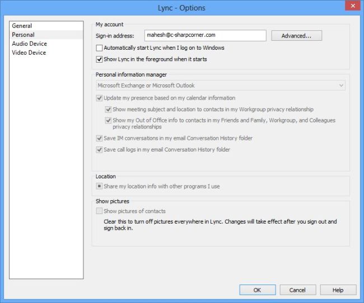Open the Video Device options
Image resolution: width=364 pixels, height=303 pixels.
(46, 53)
